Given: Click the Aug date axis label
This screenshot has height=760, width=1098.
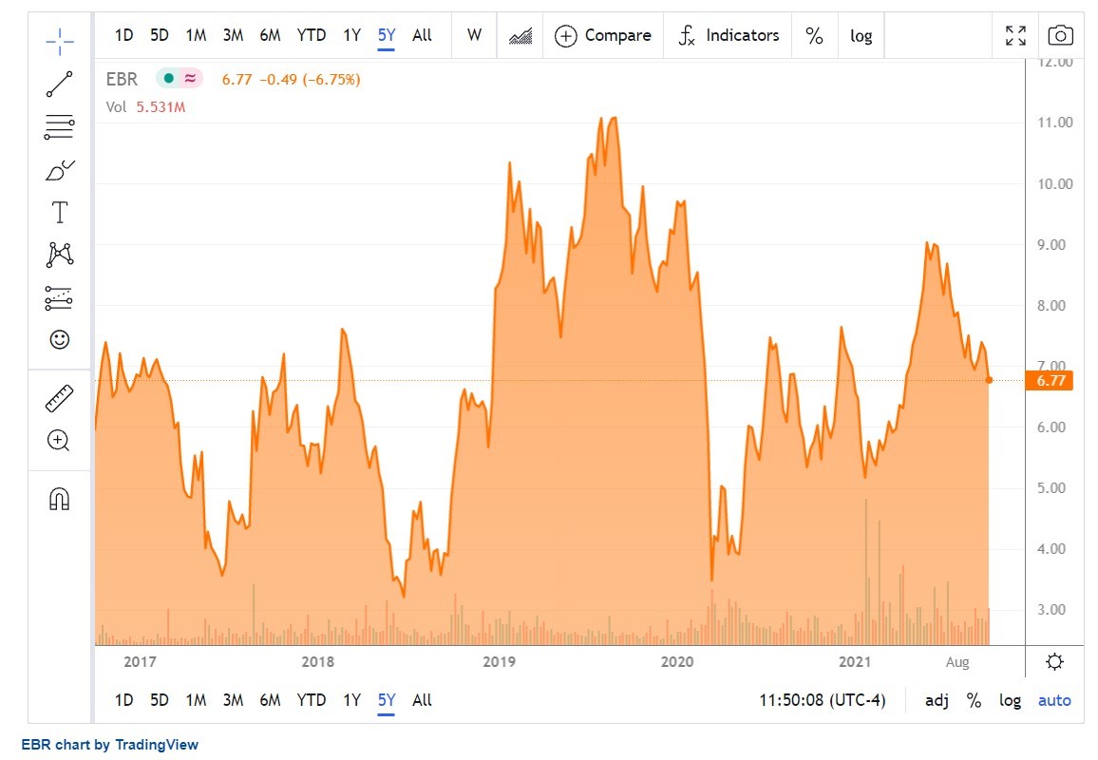Looking at the screenshot, I should [x=957, y=662].
